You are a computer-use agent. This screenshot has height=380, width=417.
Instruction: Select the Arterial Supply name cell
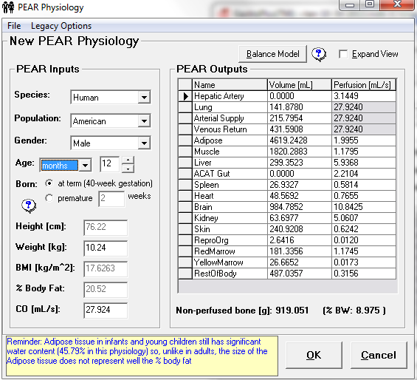click(230, 118)
